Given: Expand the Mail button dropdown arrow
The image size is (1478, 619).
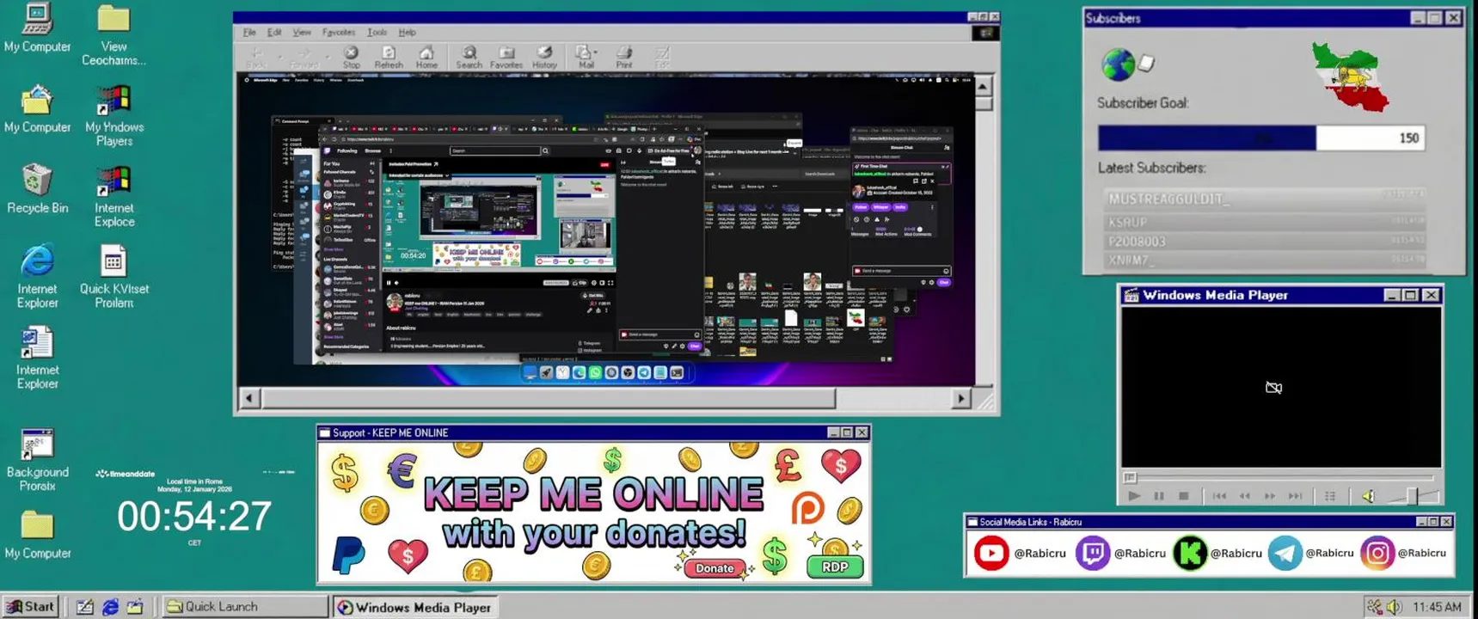Looking at the screenshot, I should pos(596,52).
